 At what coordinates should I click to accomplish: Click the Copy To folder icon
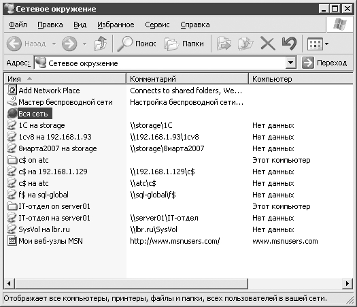point(245,44)
